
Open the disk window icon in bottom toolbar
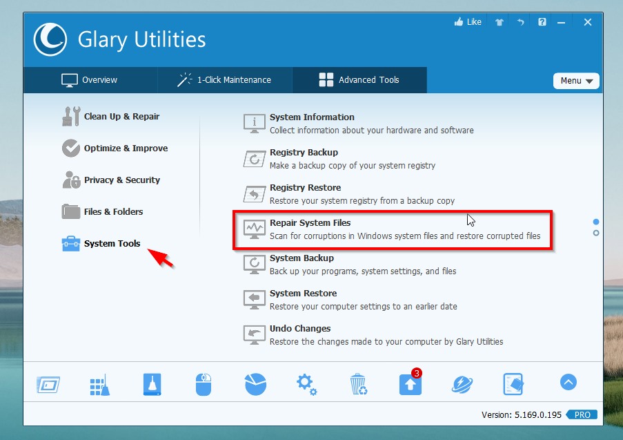pos(48,385)
